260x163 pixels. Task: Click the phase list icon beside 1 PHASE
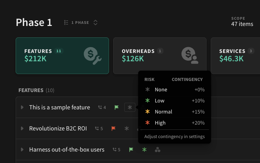point(66,22)
